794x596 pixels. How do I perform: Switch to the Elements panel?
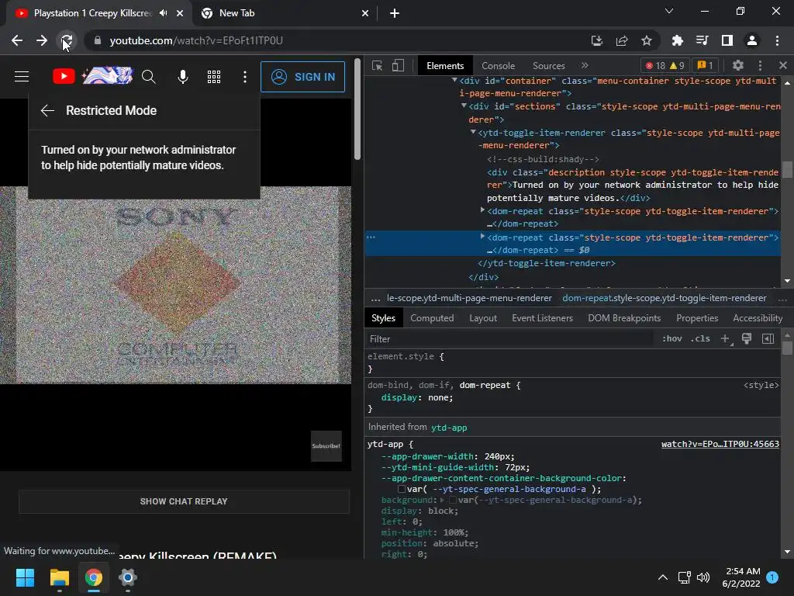click(x=445, y=66)
